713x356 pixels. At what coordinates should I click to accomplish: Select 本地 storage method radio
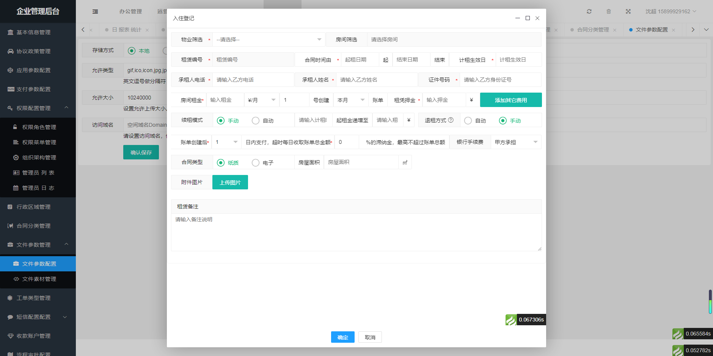139,51
